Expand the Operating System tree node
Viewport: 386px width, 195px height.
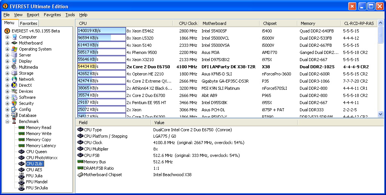coord(8,49)
